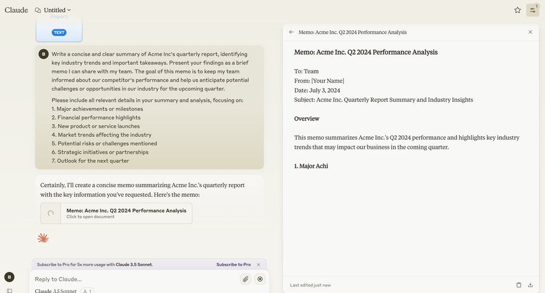Click the stop response button
The height and width of the screenshot is (293, 545).
(260, 279)
